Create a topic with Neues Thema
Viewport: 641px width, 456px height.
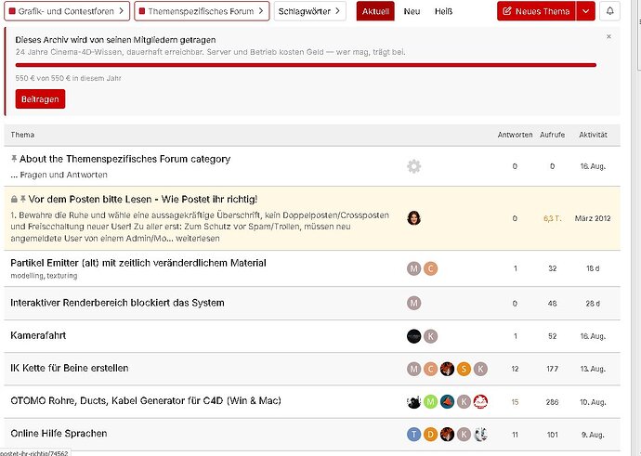[x=536, y=11]
